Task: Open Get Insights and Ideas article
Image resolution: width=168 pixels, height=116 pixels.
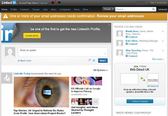Action: (85, 110)
